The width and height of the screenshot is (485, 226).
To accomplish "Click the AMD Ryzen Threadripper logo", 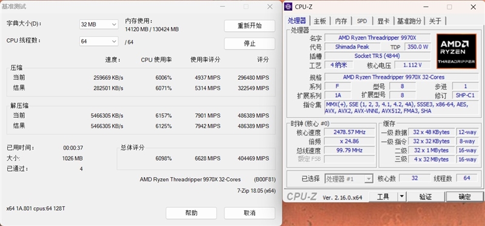I will pyautogui.click(x=457, y=51).
